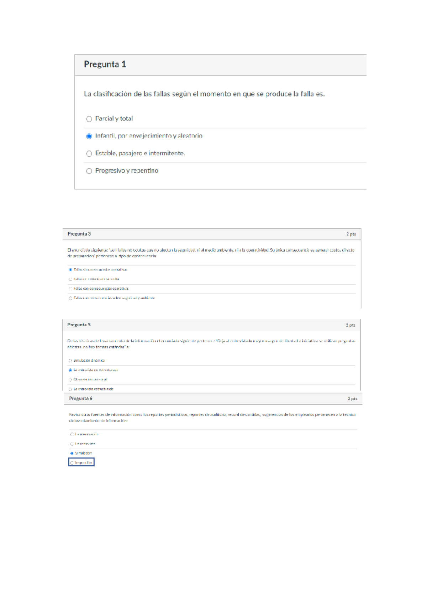The height and width of the screenshot is (605, 427).
Task: Pick the 'Progresivo y repentino' option
Action: tap(89, 171)
